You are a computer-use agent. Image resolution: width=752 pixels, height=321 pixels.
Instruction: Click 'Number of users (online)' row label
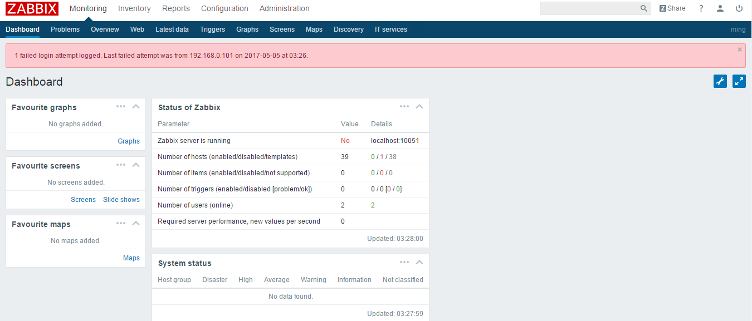195,205
